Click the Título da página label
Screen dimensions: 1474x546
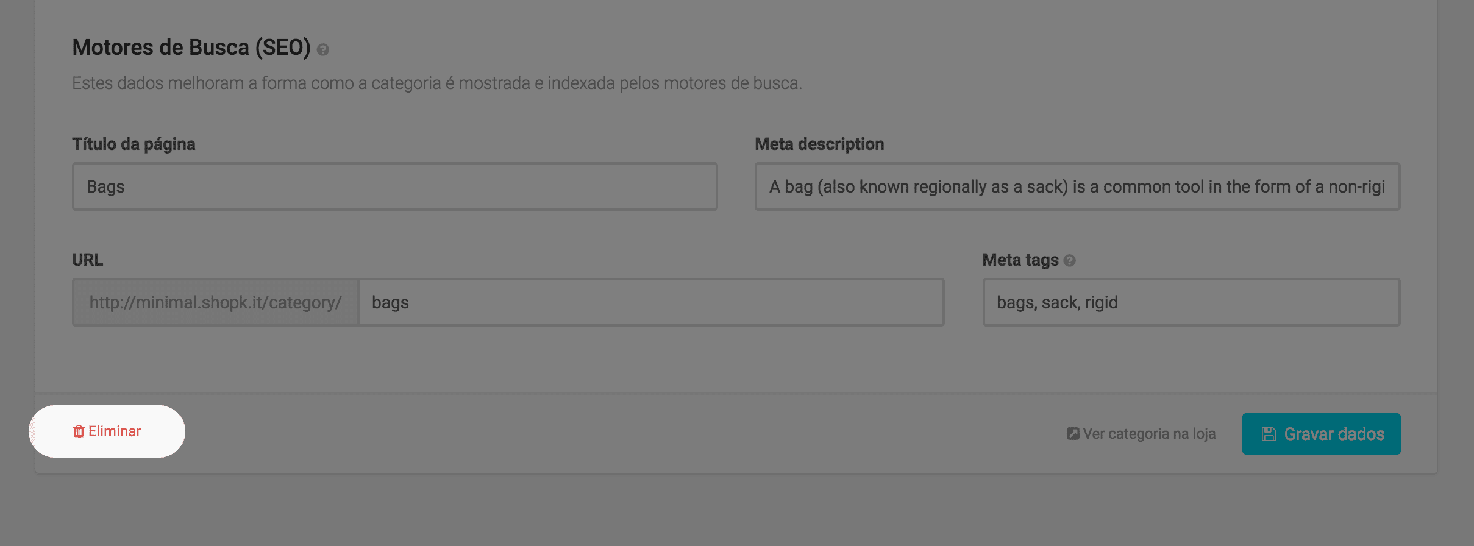coord(134,144)
